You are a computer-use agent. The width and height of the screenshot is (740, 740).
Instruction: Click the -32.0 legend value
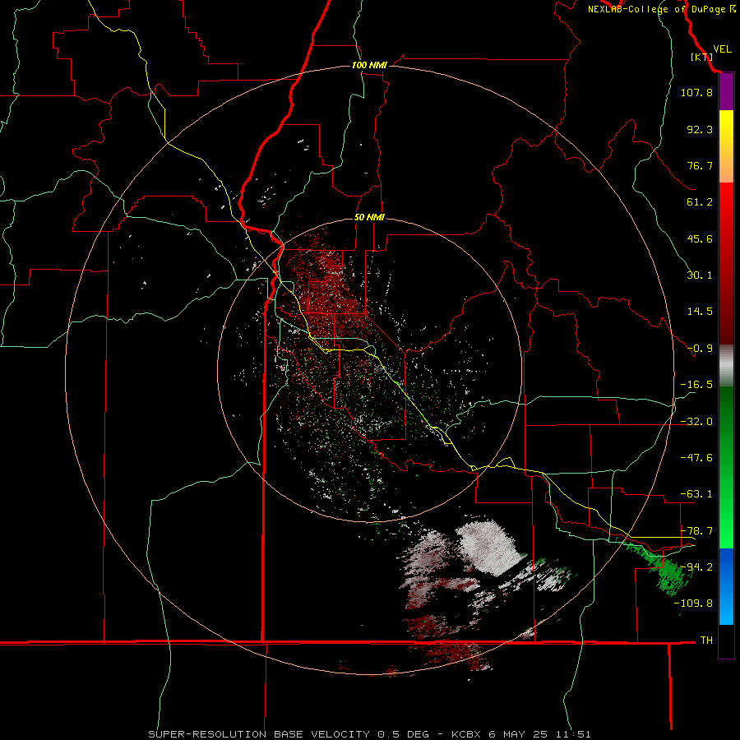point(696,422)
